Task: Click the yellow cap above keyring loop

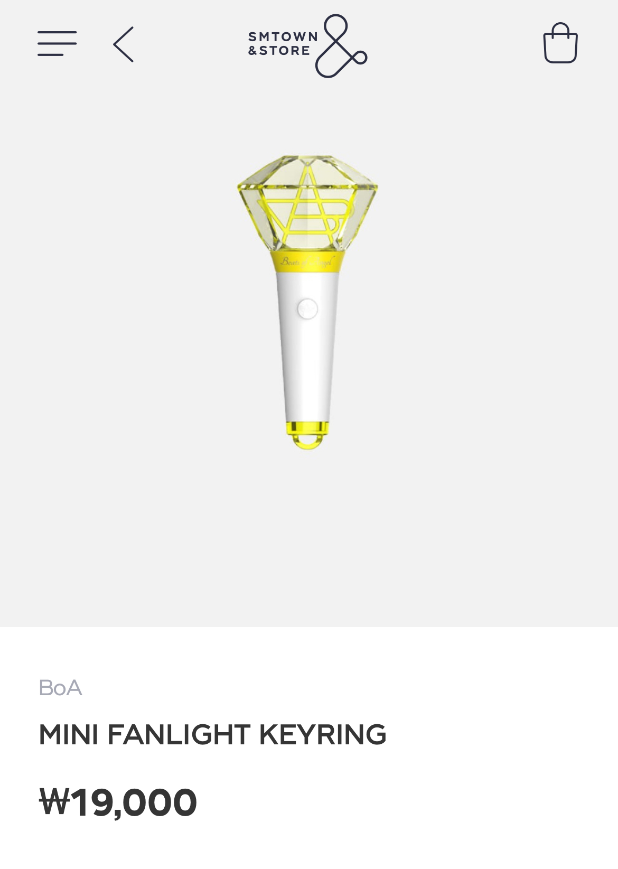Action: 308,427
